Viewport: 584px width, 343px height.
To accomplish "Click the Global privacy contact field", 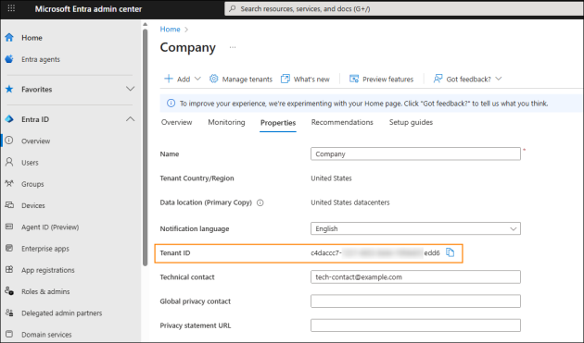I will 415,301.
